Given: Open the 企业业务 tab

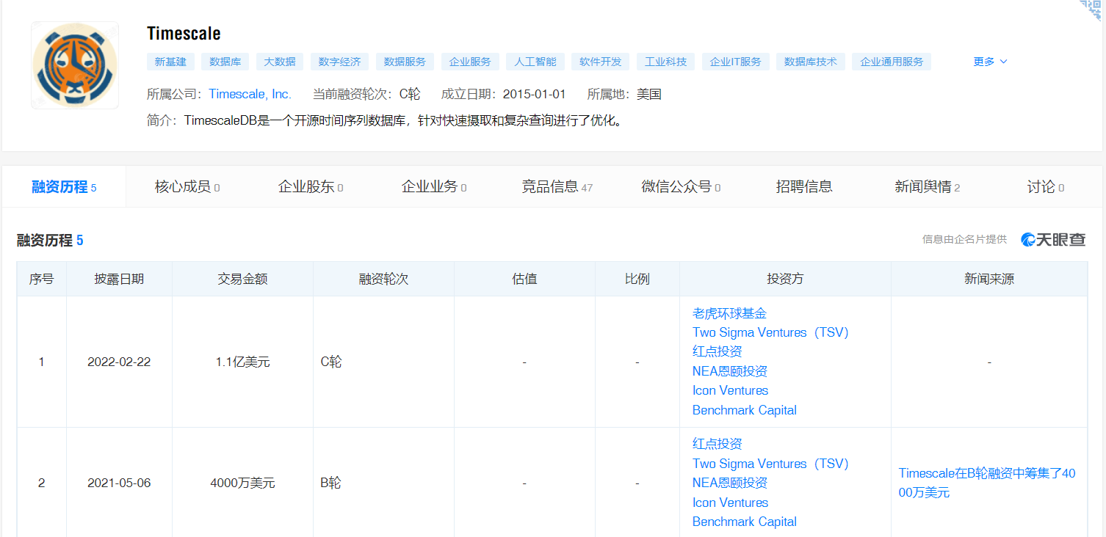Looking at the screenshot, I should coord(434,187).
